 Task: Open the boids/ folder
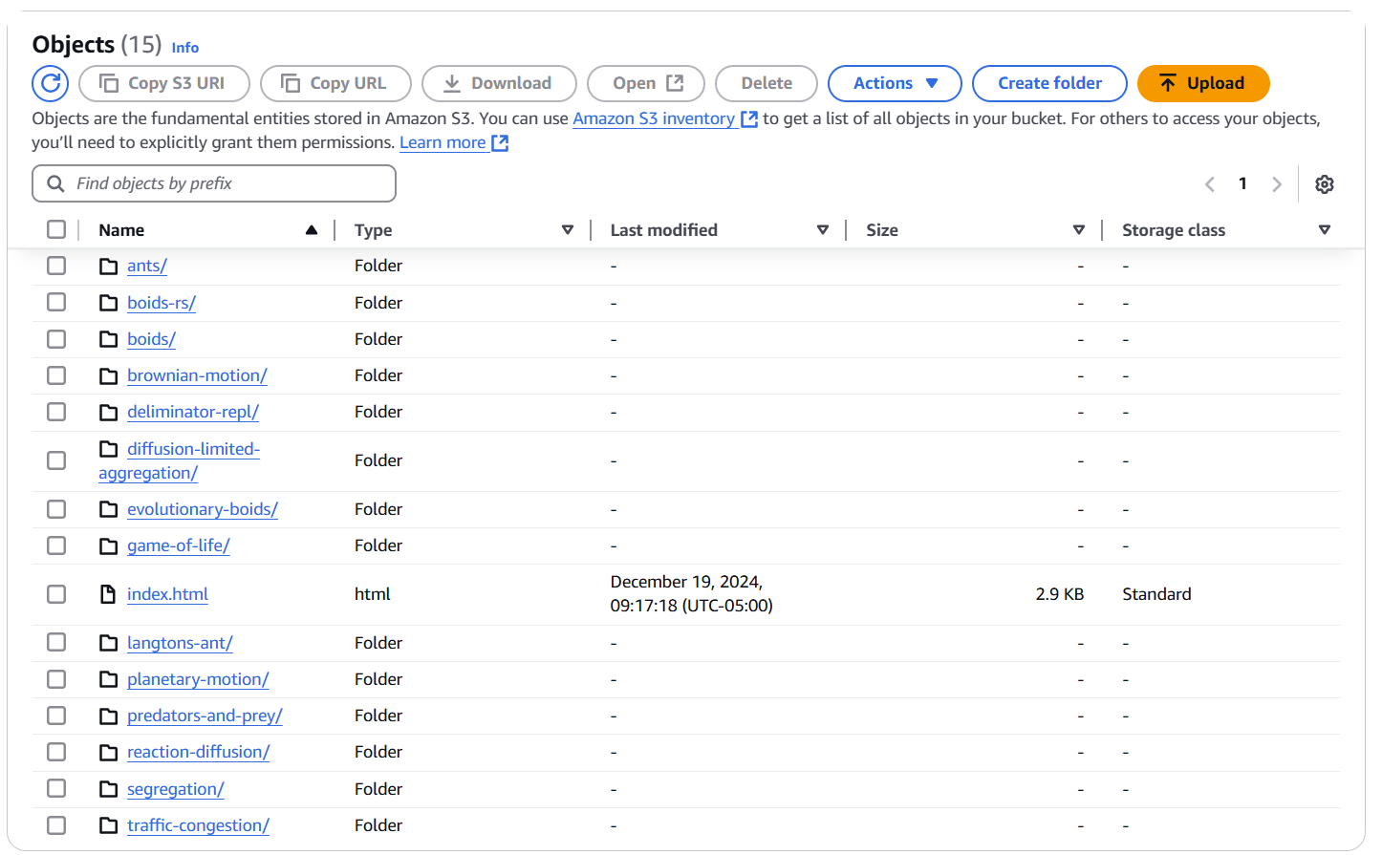151,339
